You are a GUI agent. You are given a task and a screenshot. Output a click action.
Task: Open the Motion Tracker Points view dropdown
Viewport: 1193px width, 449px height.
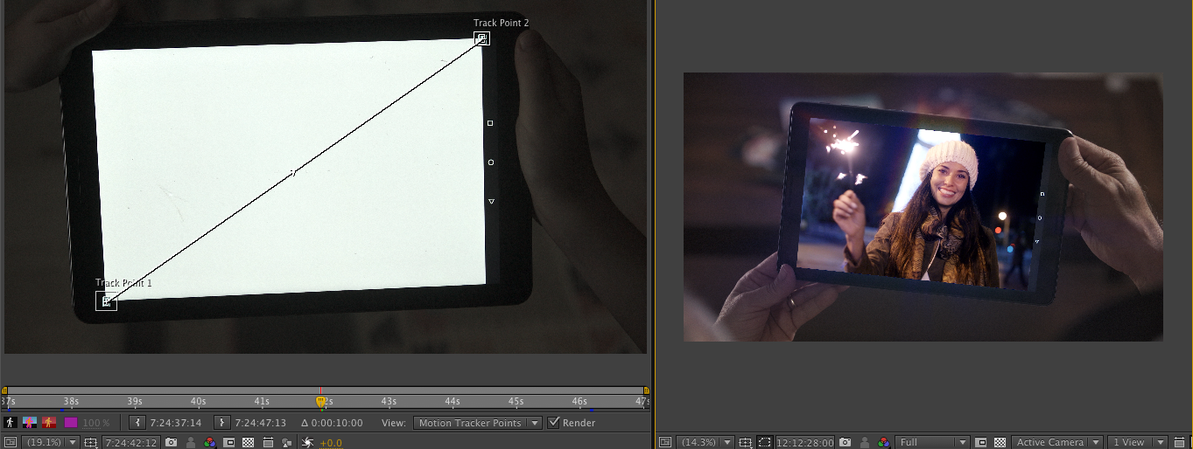click(x=477, y=423)
